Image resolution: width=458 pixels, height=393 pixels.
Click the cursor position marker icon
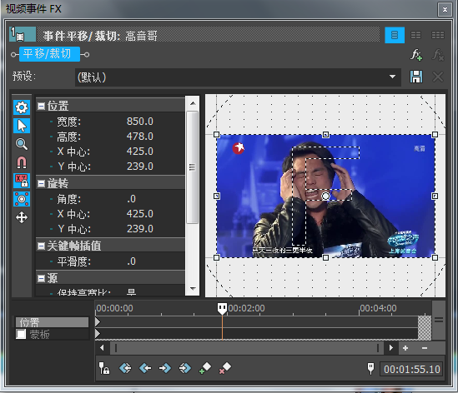click(x=370, y=368)
